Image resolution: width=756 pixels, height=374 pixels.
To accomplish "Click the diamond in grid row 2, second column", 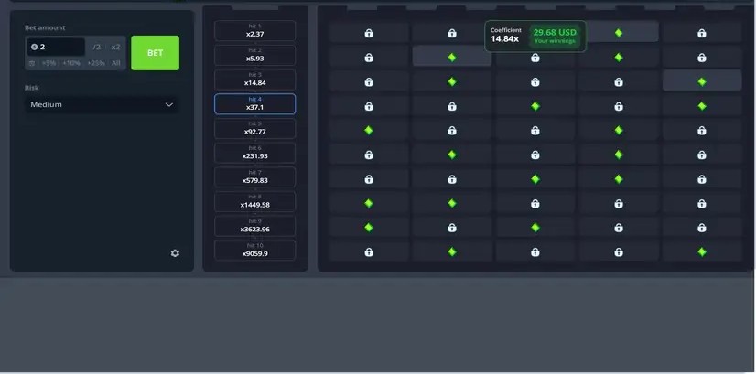I will click(x=452, y=58).
